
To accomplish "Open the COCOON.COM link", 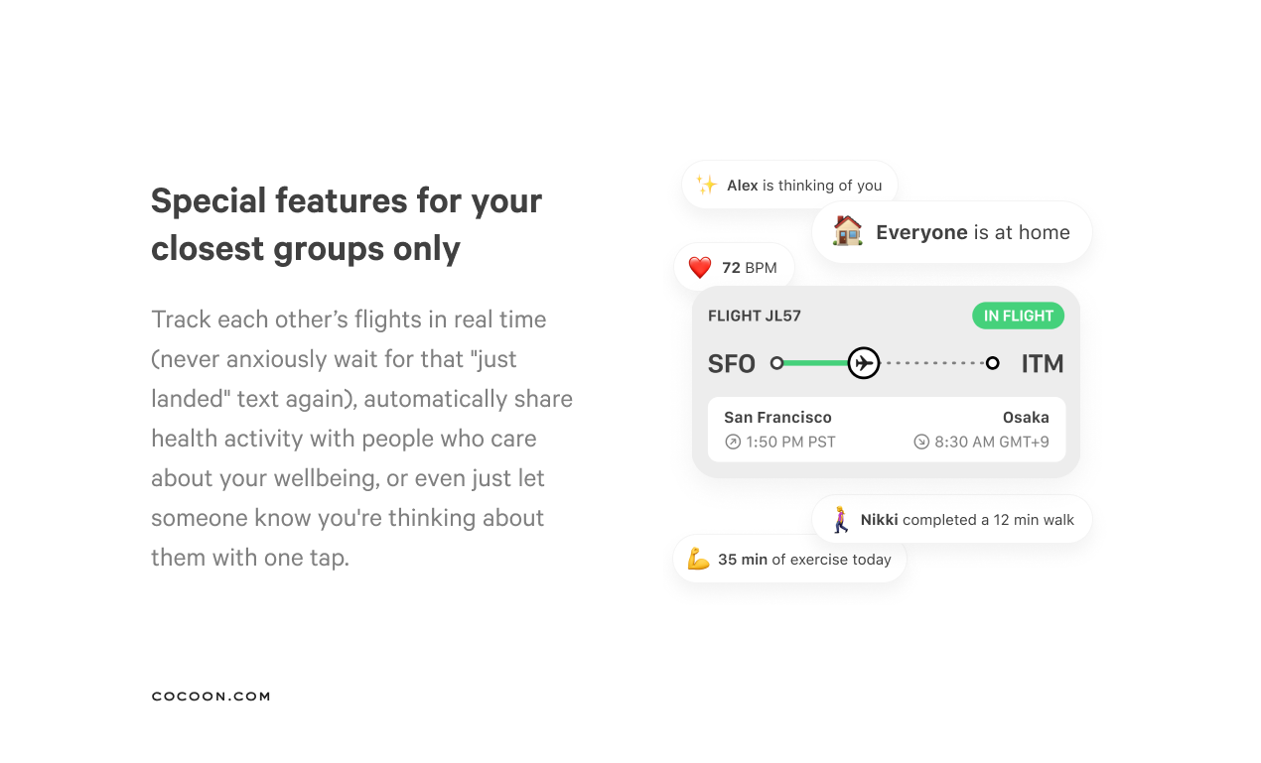I will tap(210, 697).
